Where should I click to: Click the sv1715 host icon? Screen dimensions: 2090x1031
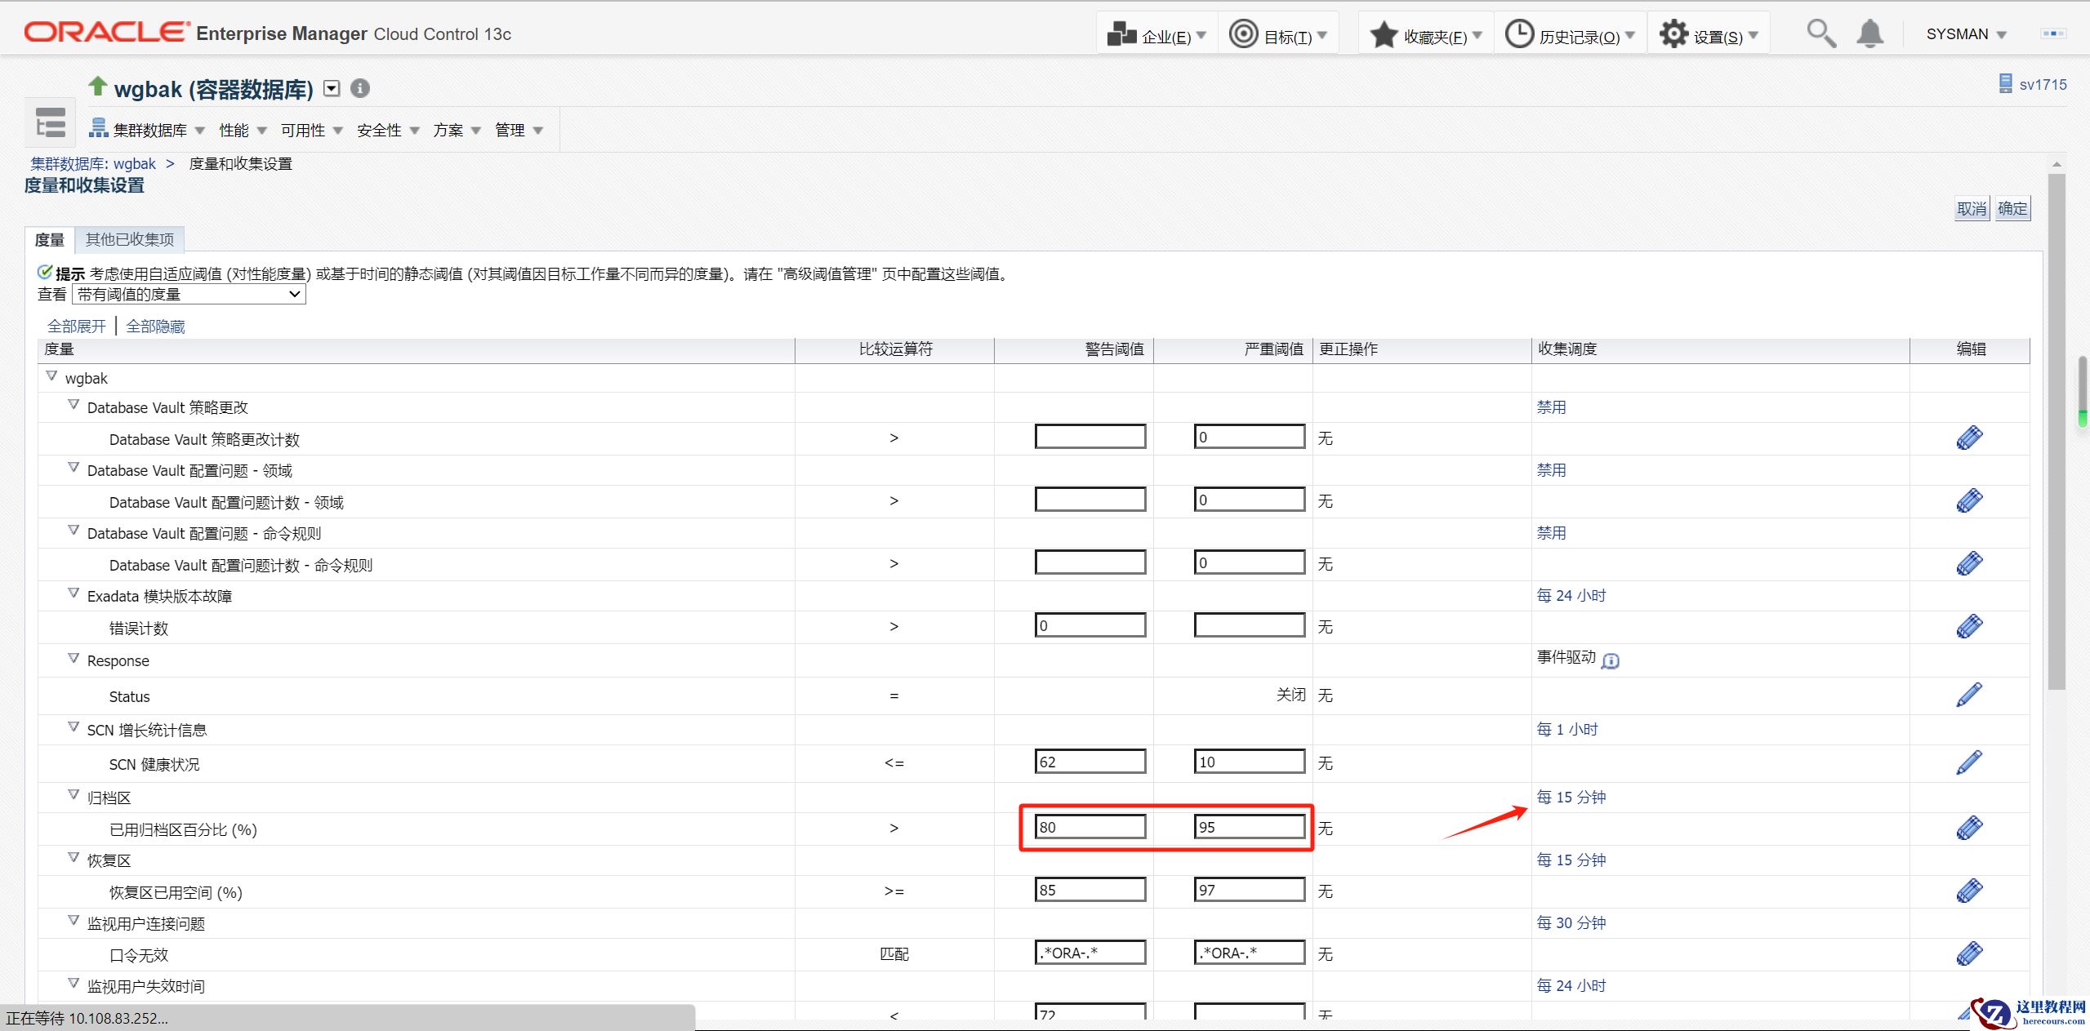[2005, 84]
